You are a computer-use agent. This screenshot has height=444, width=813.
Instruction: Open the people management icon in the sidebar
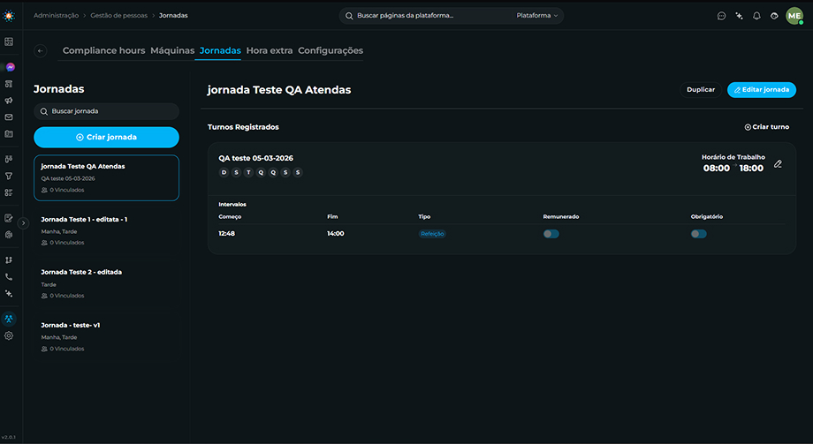[9, 319]
